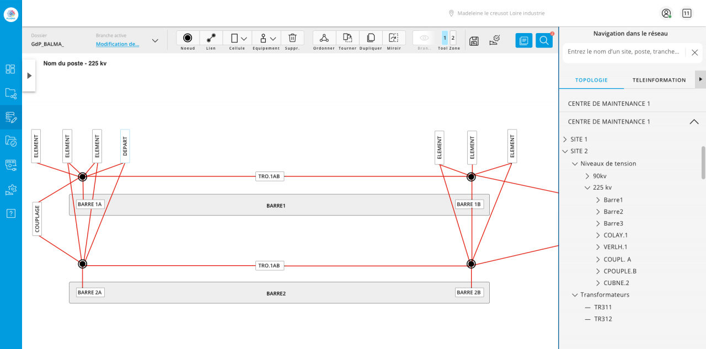Click the Tourner rotate icon
The height and width of the screenshot is (349, 706).
[x=347, y=38]
